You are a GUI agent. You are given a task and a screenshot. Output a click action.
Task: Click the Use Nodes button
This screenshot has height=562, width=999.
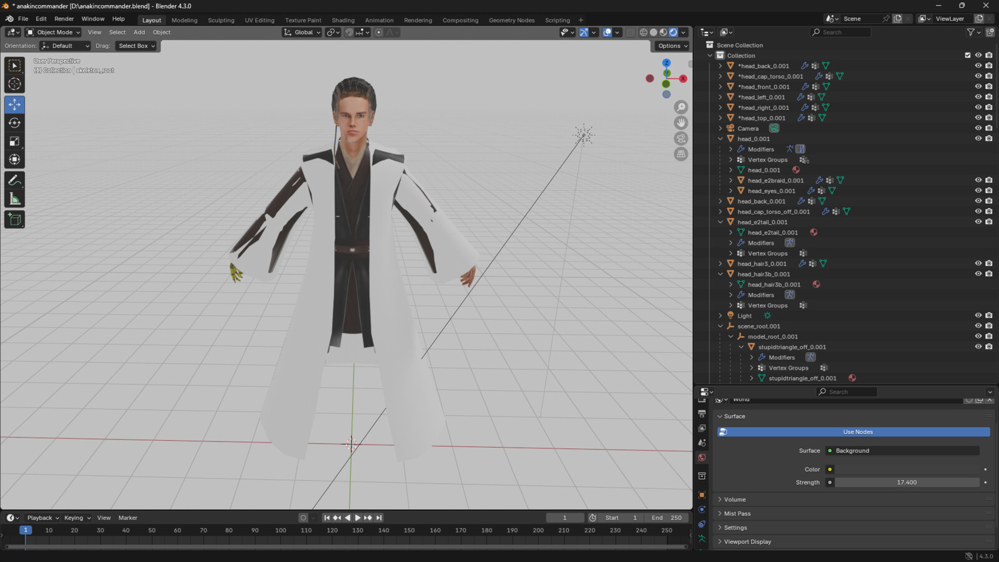click(x=854, y=432)
